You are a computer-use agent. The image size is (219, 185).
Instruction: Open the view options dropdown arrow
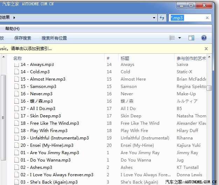click(180, 38)
